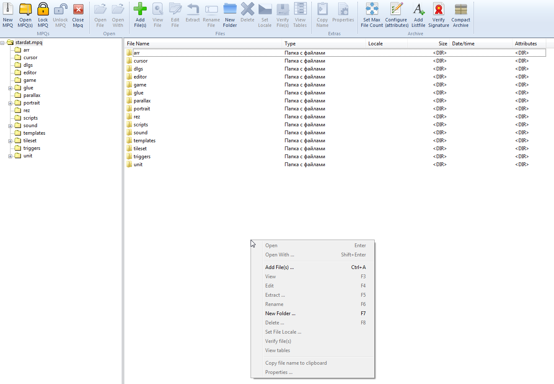Sort the list by Type column
This screenshot has height=384, width=554.
(324, 44)
